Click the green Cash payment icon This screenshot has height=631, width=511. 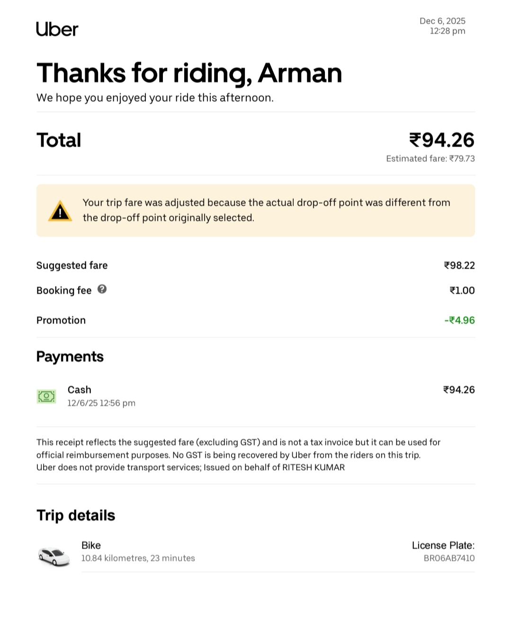(46, 396)
